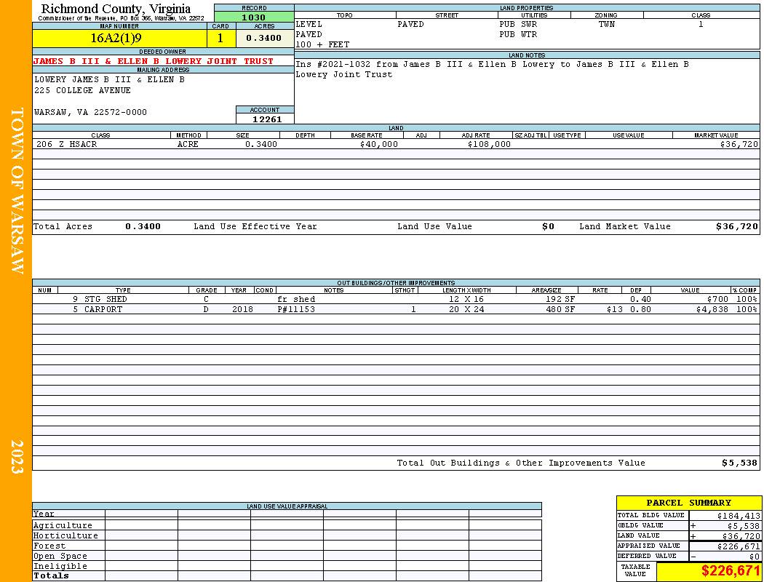764x582 pixels.
Task: Click the deeded owner name in red
Action: coord(154,61)
